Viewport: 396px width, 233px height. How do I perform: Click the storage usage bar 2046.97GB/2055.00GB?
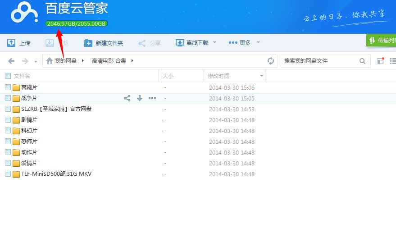(77, 24)
